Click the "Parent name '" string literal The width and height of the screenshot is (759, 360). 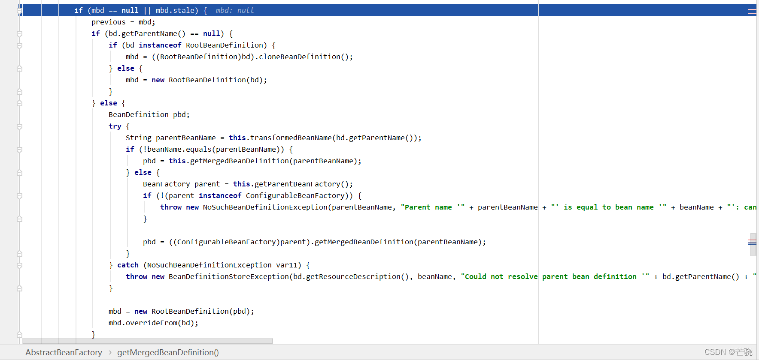[x=432, y=207]
